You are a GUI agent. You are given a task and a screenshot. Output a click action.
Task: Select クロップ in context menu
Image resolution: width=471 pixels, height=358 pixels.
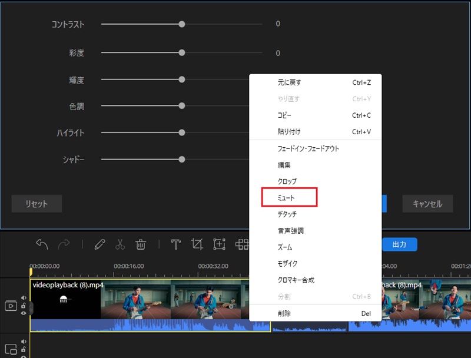pyautogui.click(x=316, y=181)
